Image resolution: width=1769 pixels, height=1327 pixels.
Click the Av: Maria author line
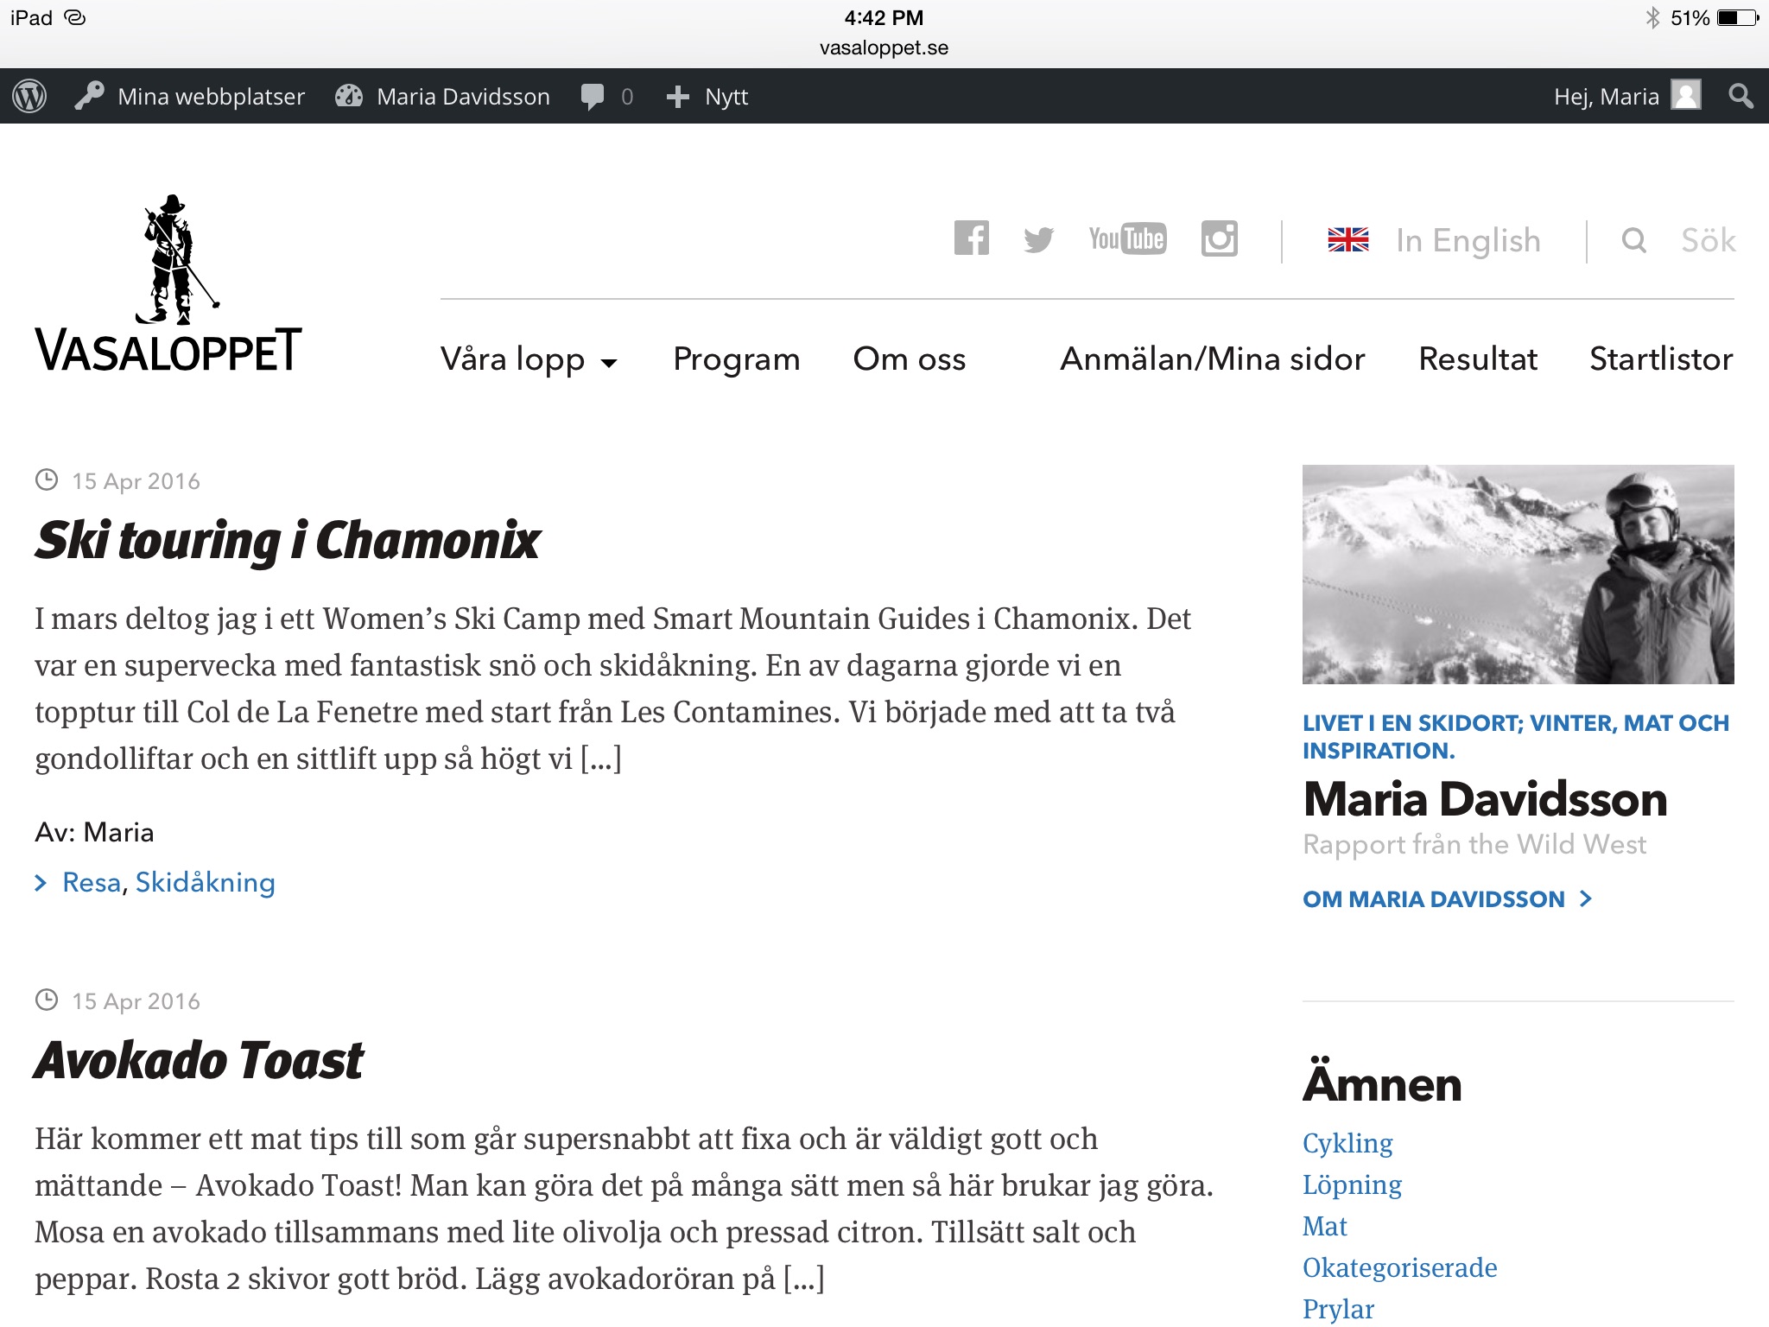click(94, 832)
